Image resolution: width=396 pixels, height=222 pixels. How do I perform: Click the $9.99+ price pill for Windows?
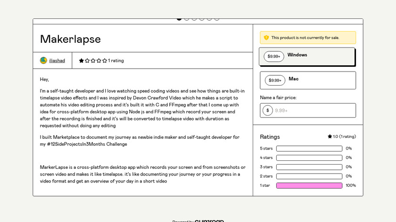pyautogui.click(x=274, y=56)
